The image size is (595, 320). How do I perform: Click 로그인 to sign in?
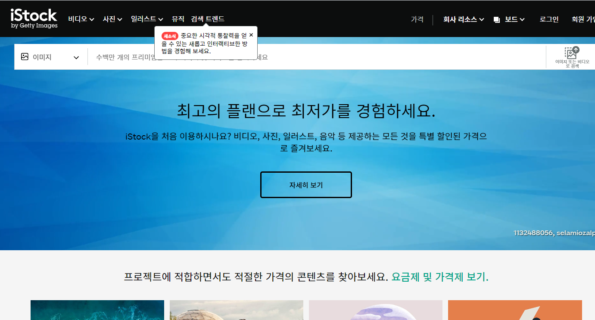(548, 19)
